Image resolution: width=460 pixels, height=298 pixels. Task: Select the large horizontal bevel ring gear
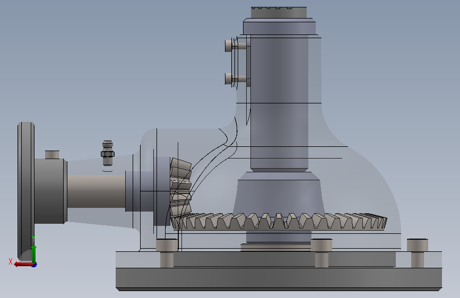point(279,222)
